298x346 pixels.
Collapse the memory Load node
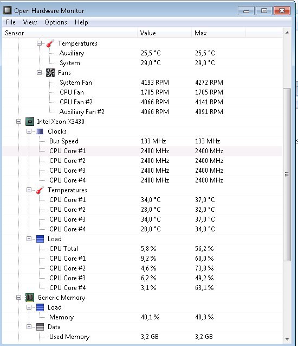(x=29, y=307)
